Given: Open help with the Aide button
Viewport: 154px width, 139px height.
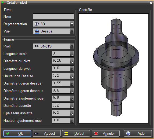Looking at the screenshot, I should click(x=138, y=133).
